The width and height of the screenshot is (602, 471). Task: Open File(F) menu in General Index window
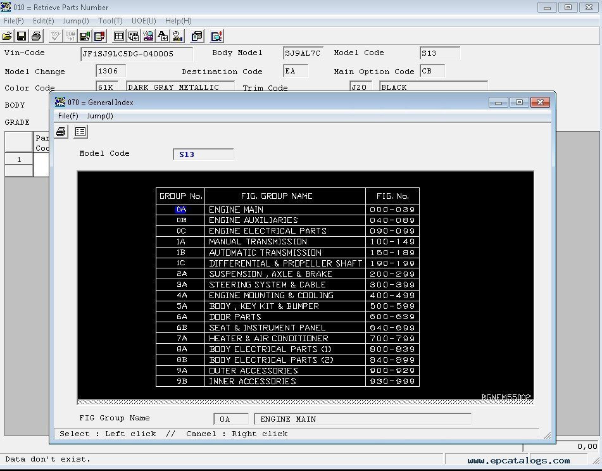[x=68, y=116]
